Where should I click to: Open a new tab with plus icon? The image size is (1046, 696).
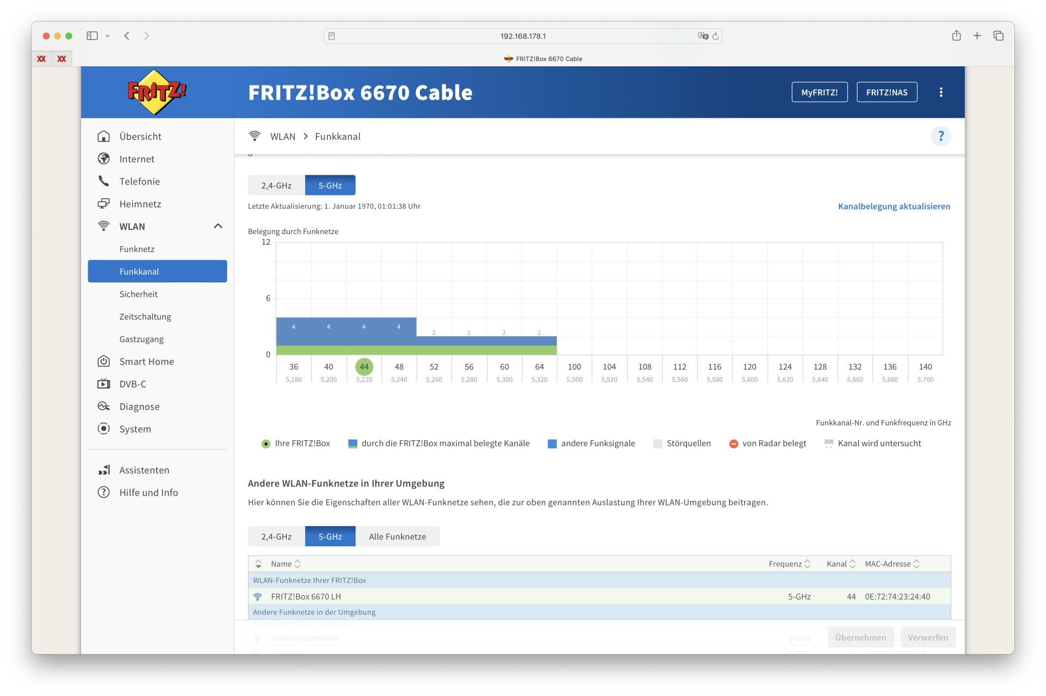977,35
